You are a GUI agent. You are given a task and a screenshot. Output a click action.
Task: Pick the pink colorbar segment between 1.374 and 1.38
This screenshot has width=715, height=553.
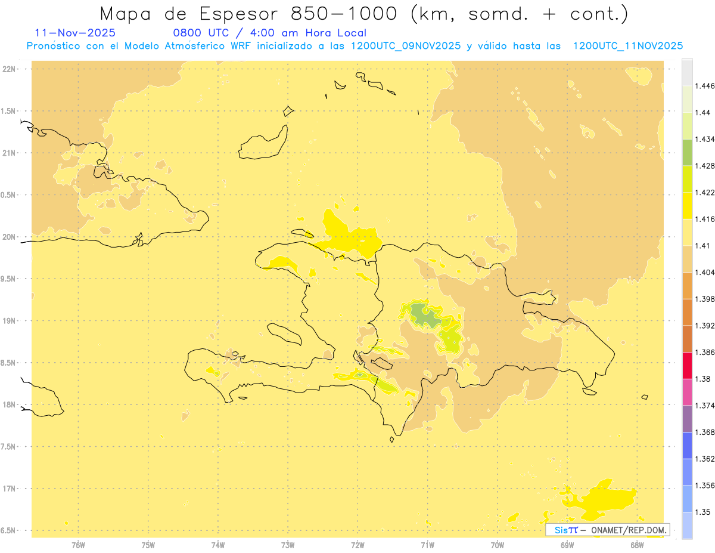(x=687, y=392)
